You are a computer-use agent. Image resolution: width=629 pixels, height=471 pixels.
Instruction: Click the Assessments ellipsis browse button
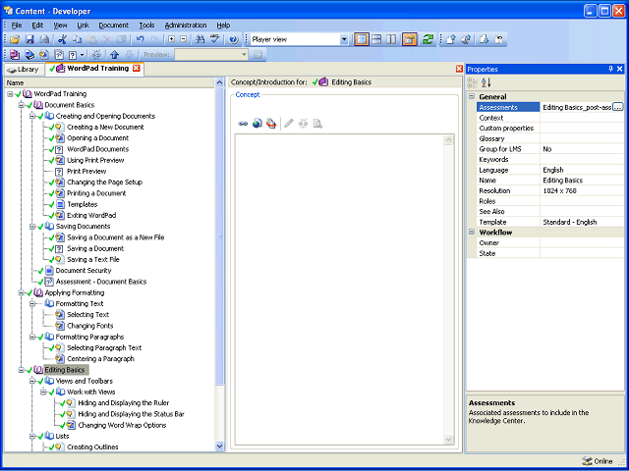click(618, 107)
